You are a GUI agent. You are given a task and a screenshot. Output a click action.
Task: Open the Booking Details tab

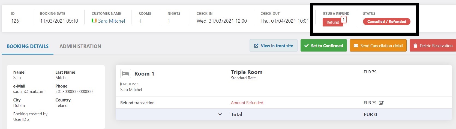coord(28,46)
